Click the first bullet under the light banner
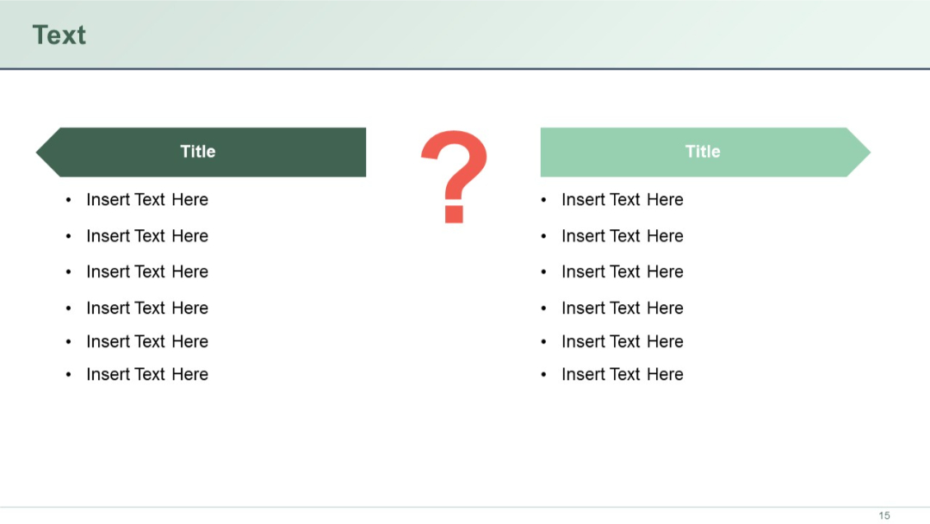 pos(622,200)
